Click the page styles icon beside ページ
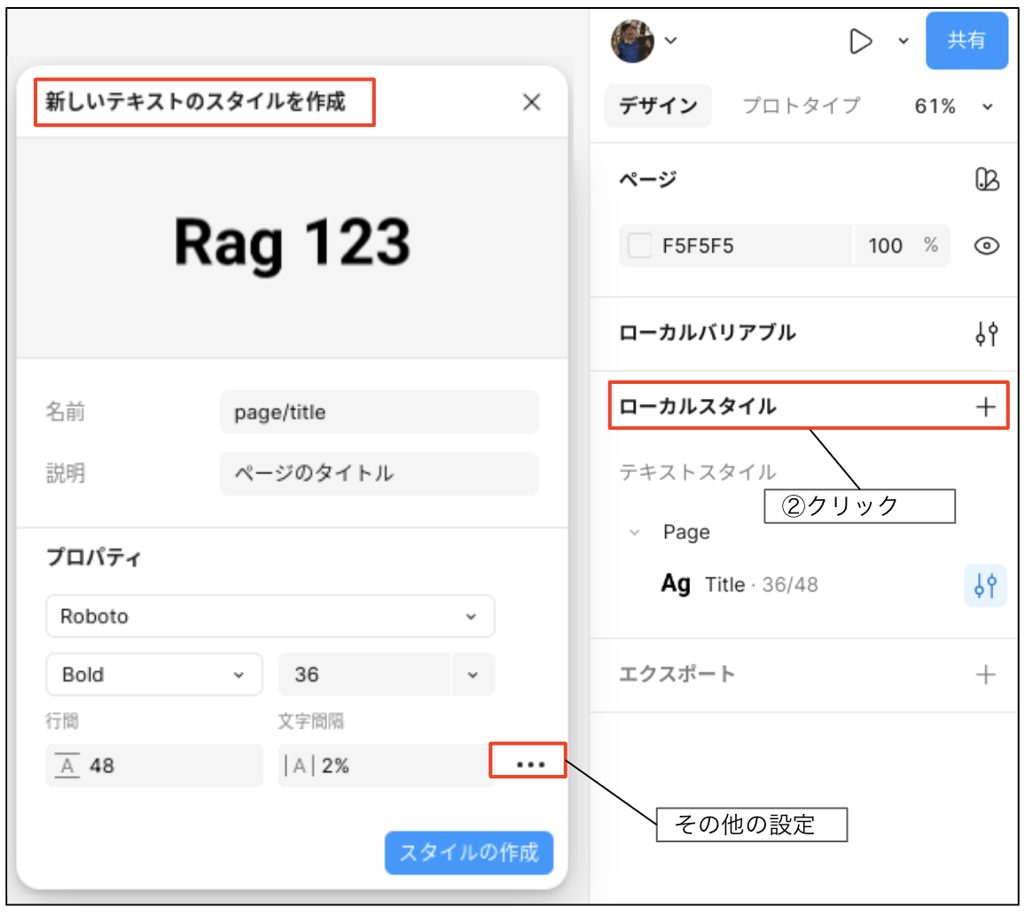 [986, 180]
